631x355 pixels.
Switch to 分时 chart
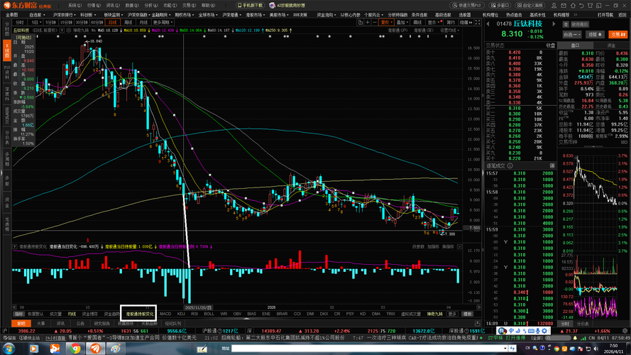coord(19,23)
